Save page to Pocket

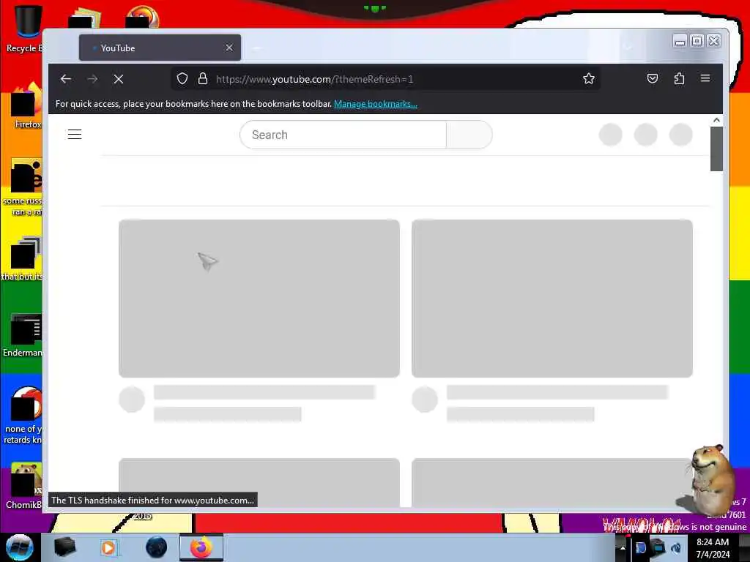(x=653, y=78)
